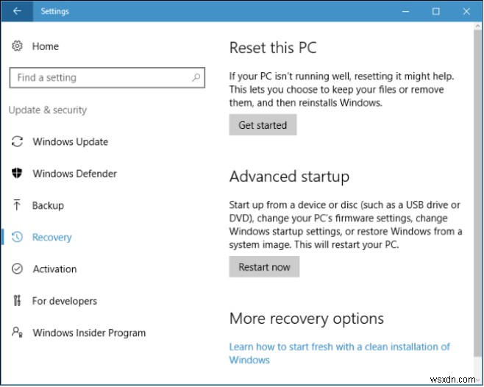Minimize the Settings window
The image size is (484, 387).
coord(405,12)
